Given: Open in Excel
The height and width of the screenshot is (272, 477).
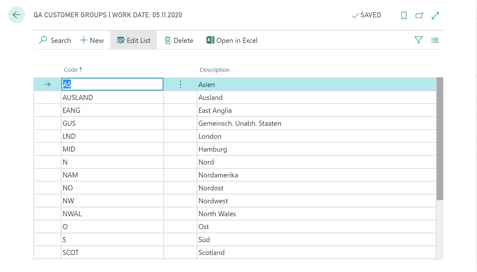Looking at the screenshot, I should coord(232,40).
